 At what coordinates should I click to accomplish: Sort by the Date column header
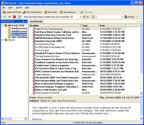(x=112, y=25)
